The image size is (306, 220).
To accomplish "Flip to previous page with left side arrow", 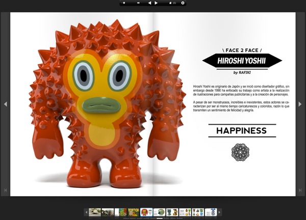I will 6,104.
